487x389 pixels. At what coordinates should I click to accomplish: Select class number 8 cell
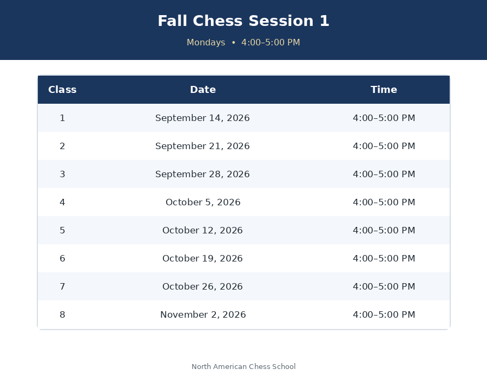[x=62, y=314]
